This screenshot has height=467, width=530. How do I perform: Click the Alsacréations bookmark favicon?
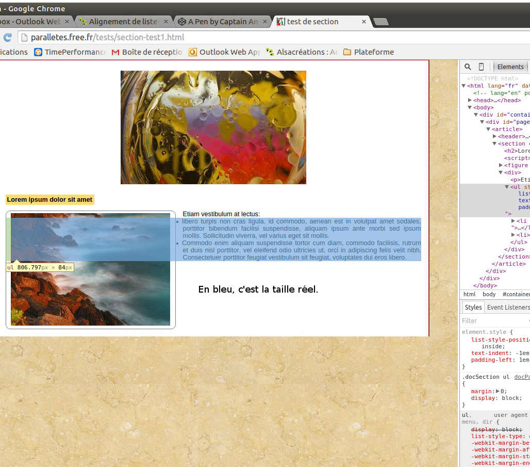[270, 52]
